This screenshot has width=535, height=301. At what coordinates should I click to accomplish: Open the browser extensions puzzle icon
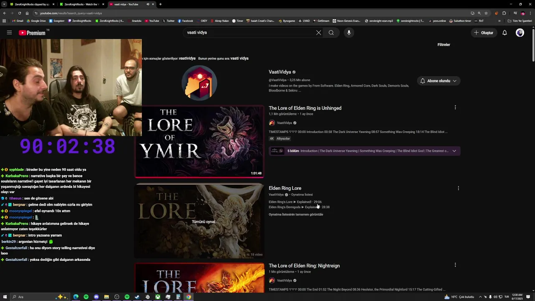click(504, 13)
